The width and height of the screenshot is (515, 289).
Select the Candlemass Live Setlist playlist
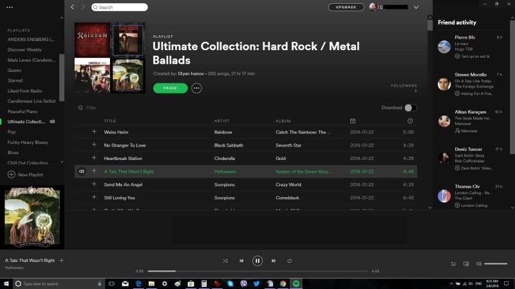pos(32,101)
